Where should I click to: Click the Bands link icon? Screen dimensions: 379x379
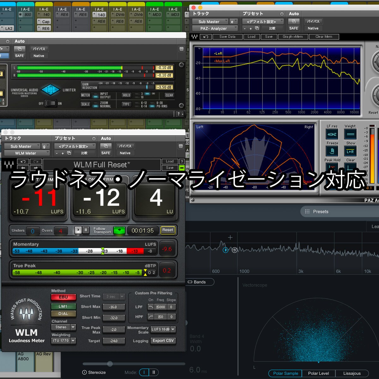190,282
